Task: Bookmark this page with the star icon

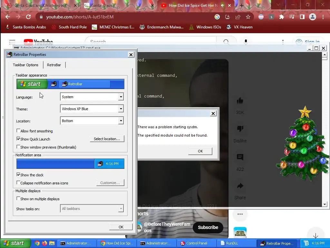Action: tap(248, 17)
